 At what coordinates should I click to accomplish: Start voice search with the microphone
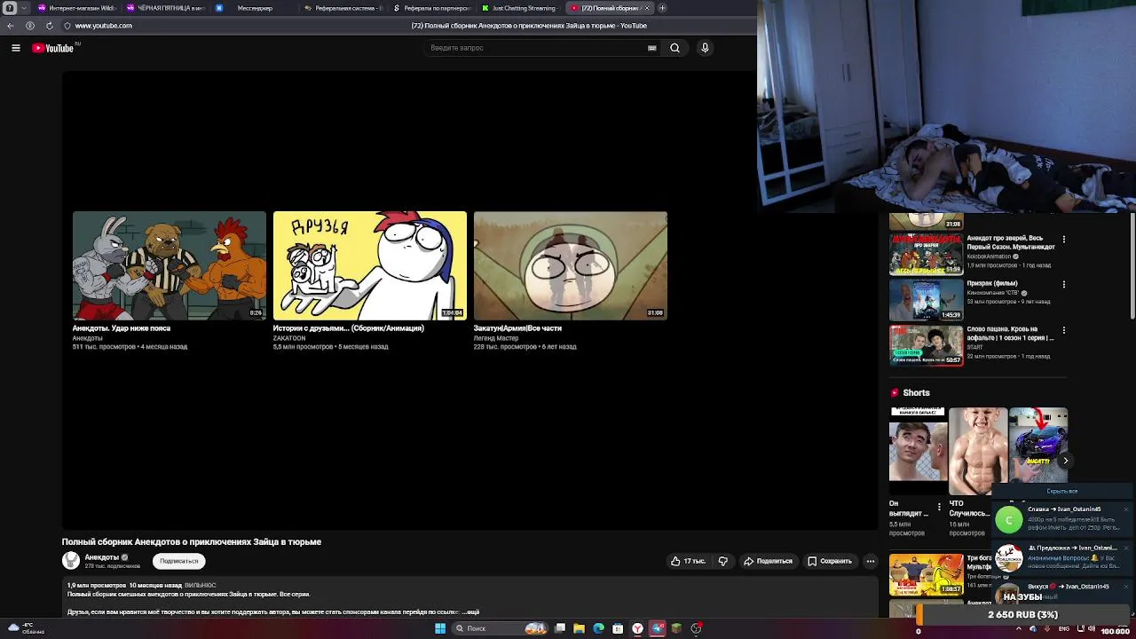tap(705, 48)
